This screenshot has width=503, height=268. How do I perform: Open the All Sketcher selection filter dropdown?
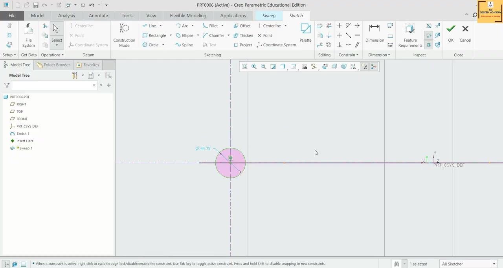[494, 264]
